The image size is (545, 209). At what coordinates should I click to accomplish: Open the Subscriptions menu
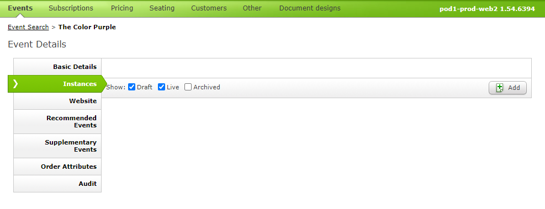[x=71, y=8]
